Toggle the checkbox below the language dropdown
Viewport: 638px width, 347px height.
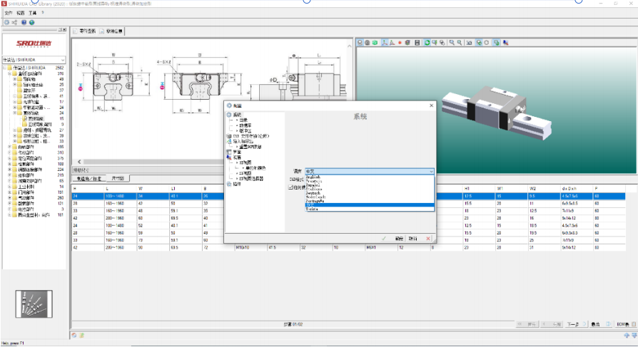(289, 187)
